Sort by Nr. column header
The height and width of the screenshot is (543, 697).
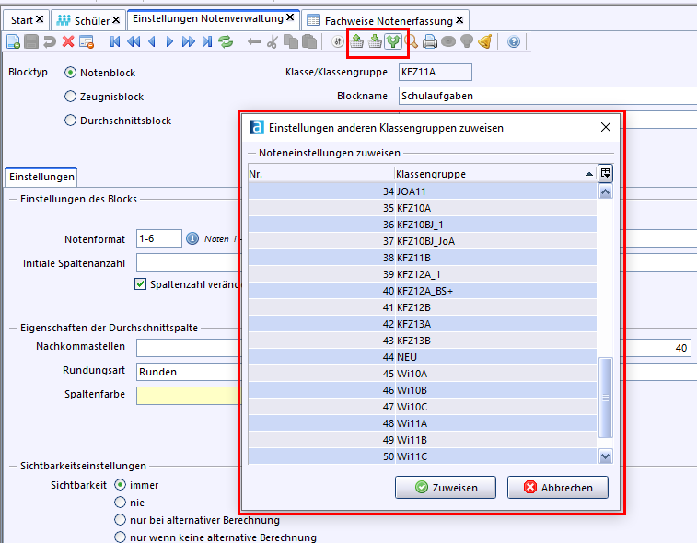(321, 174)
